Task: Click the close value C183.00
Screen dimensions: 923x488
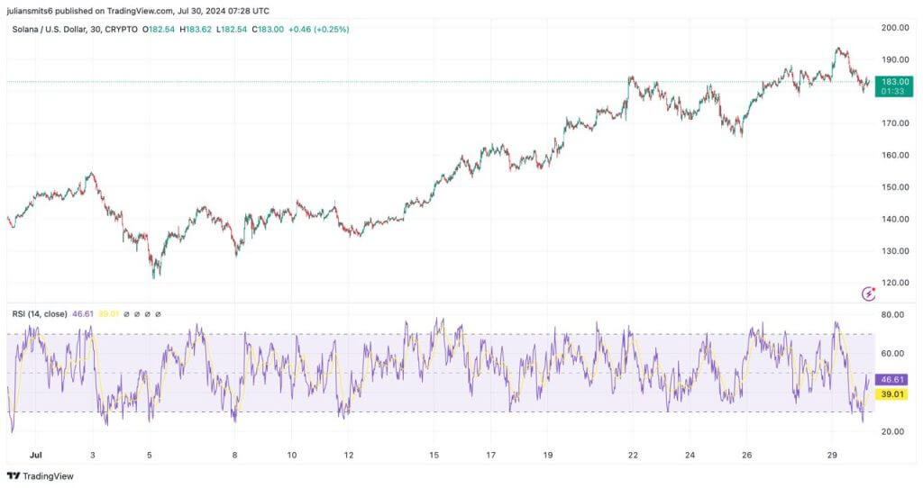Action: (268, 29)
